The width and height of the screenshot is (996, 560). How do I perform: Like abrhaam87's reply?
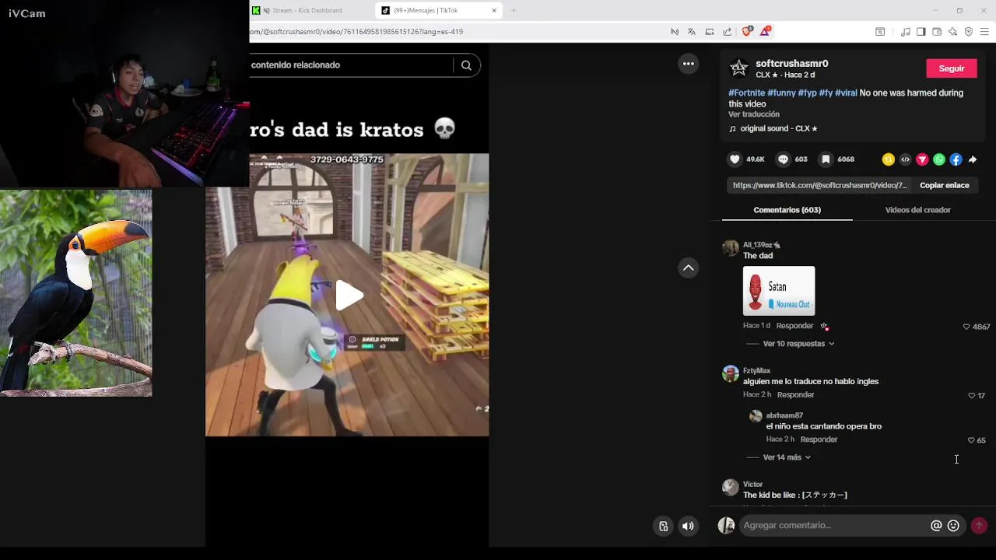click(x=971, y=440)
